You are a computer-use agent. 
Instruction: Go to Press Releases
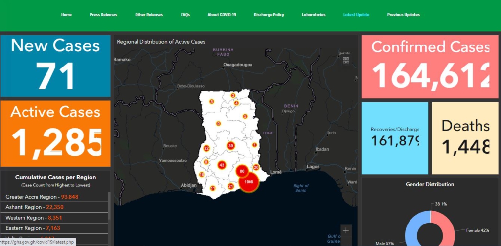[104, 15]
